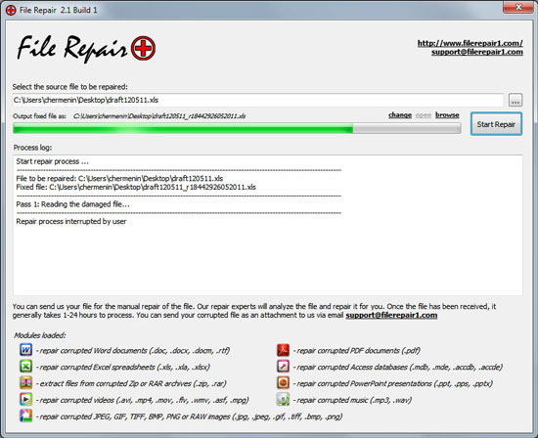The image size is (538, 438).
Task: Click the 'Modules loaded:' label
Action: (x=40, y=335)
